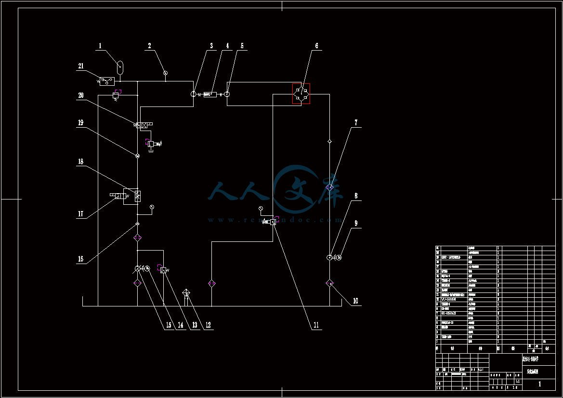Viewport: 563px width, 398px height.
Task: Select the relief valve symbol at callout 11
Action: point(273,222)
